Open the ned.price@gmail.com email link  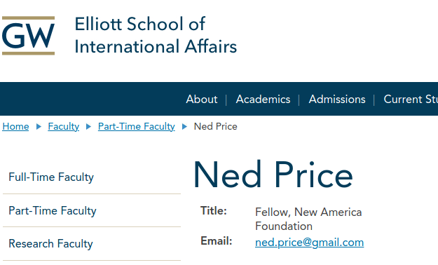[310, 243]
